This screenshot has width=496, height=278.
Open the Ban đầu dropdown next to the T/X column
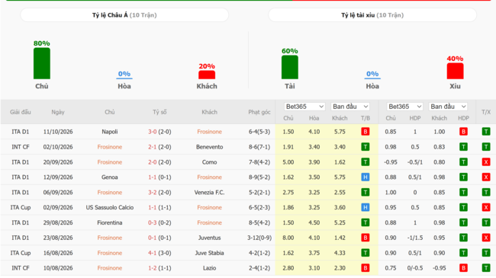pos(448,107)
